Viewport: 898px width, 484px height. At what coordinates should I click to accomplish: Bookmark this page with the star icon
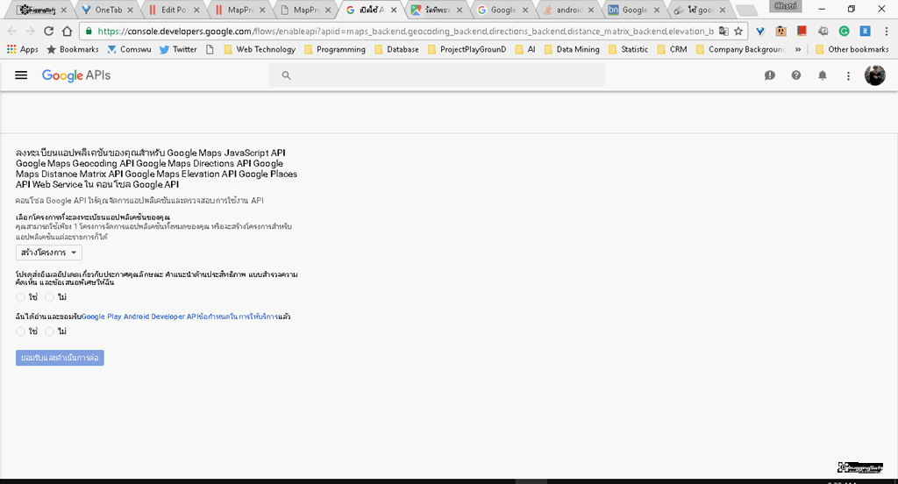(738, 31)
